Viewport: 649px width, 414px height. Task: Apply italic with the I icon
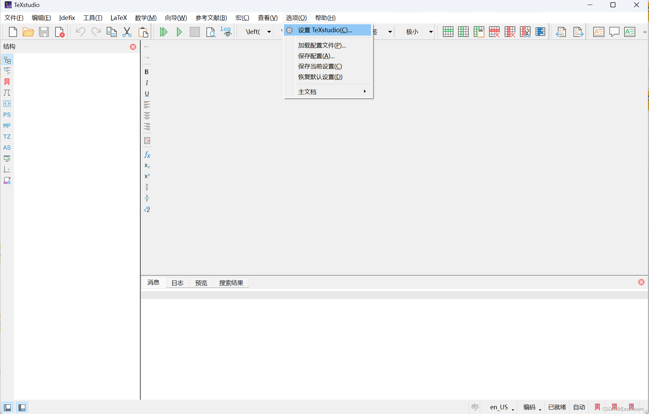tap(147, 83)
